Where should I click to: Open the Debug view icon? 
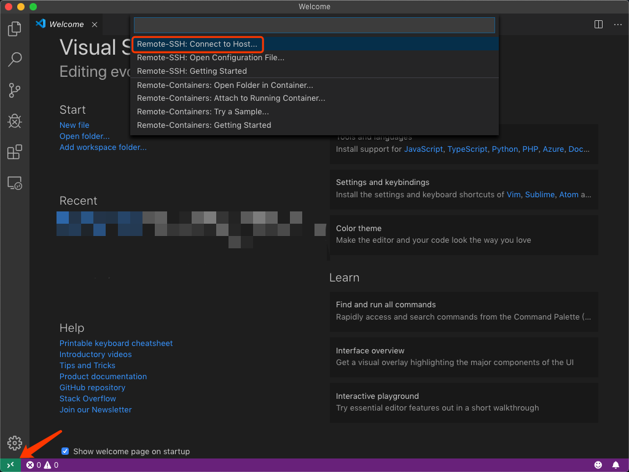tap(15, 121)
